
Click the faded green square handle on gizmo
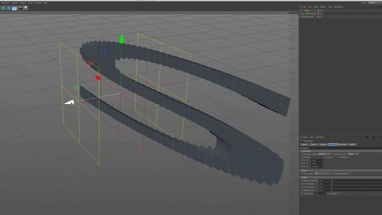76,88
